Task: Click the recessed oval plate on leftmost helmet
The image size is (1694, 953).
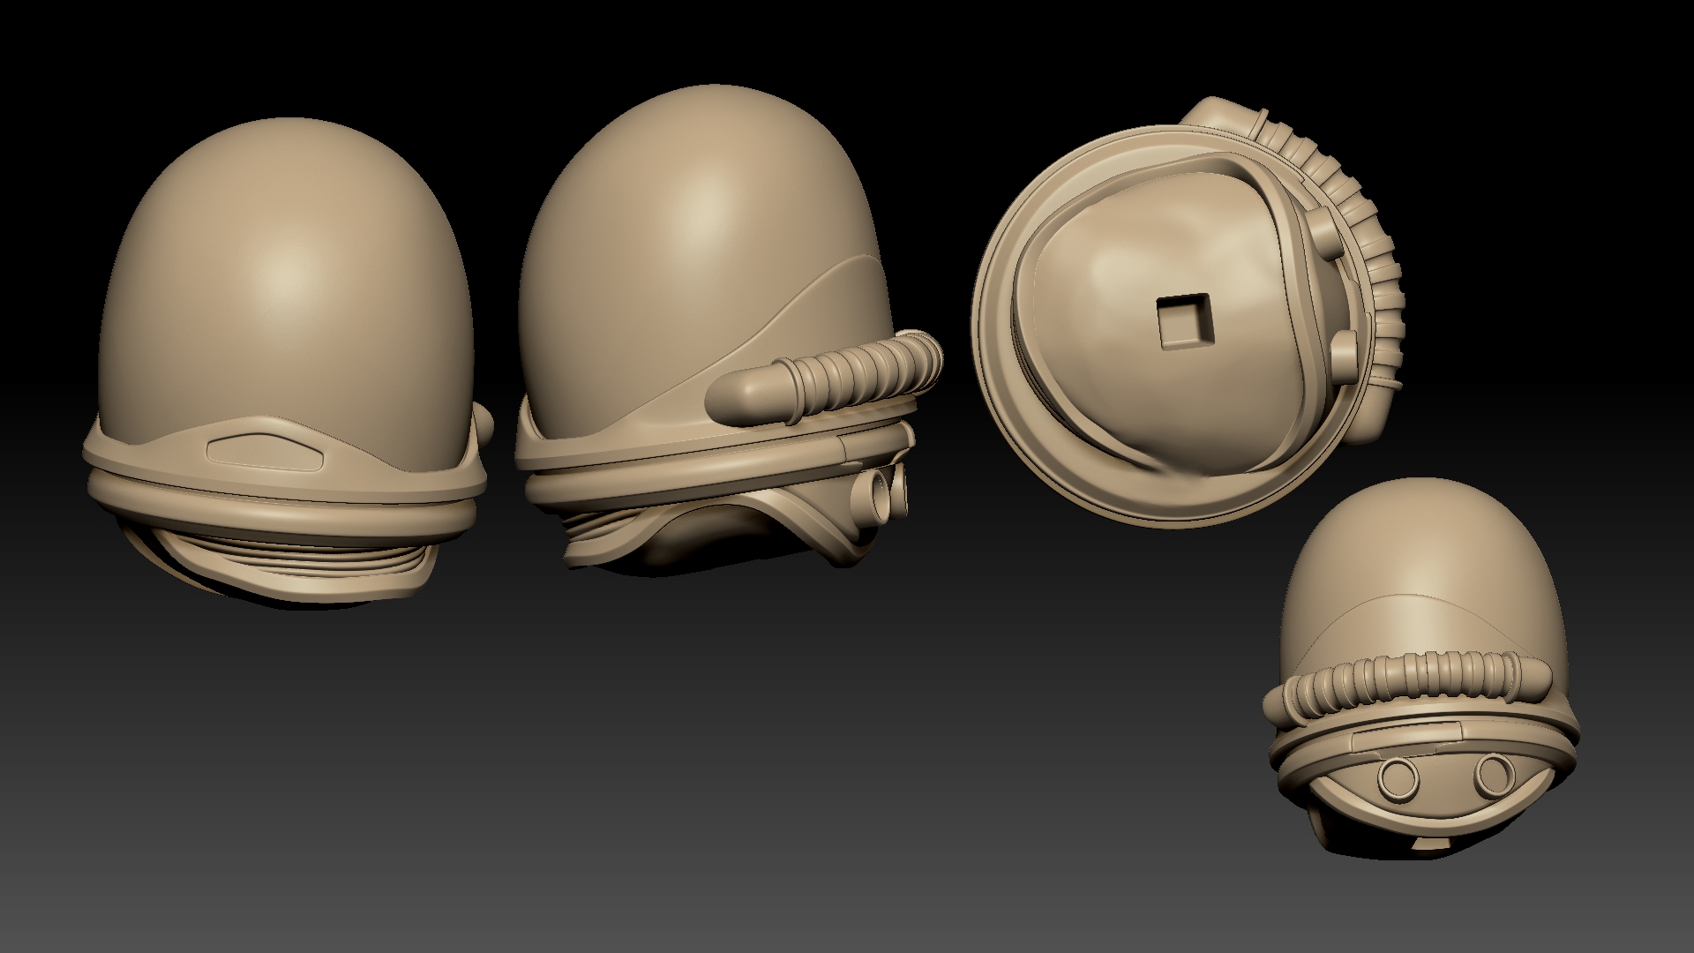Action: coord(266,451)
